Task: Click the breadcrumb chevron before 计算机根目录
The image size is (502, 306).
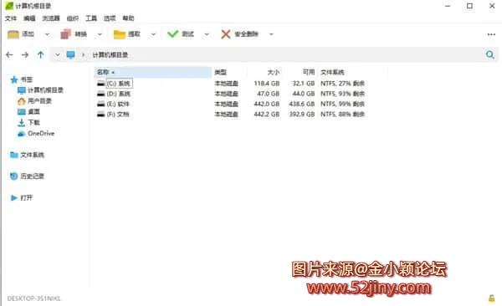Action: coord(84,55)
